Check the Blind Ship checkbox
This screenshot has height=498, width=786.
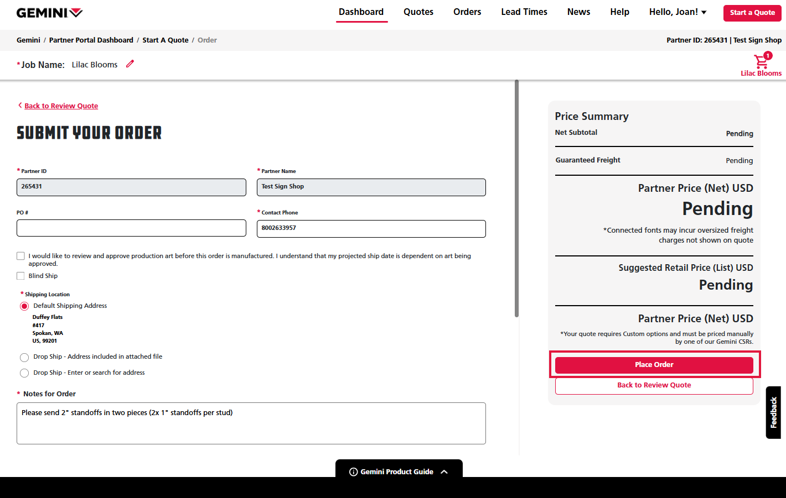[x=21, y=276]
